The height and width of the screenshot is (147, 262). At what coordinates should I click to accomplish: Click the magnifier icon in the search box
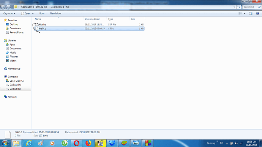(259, 7)
